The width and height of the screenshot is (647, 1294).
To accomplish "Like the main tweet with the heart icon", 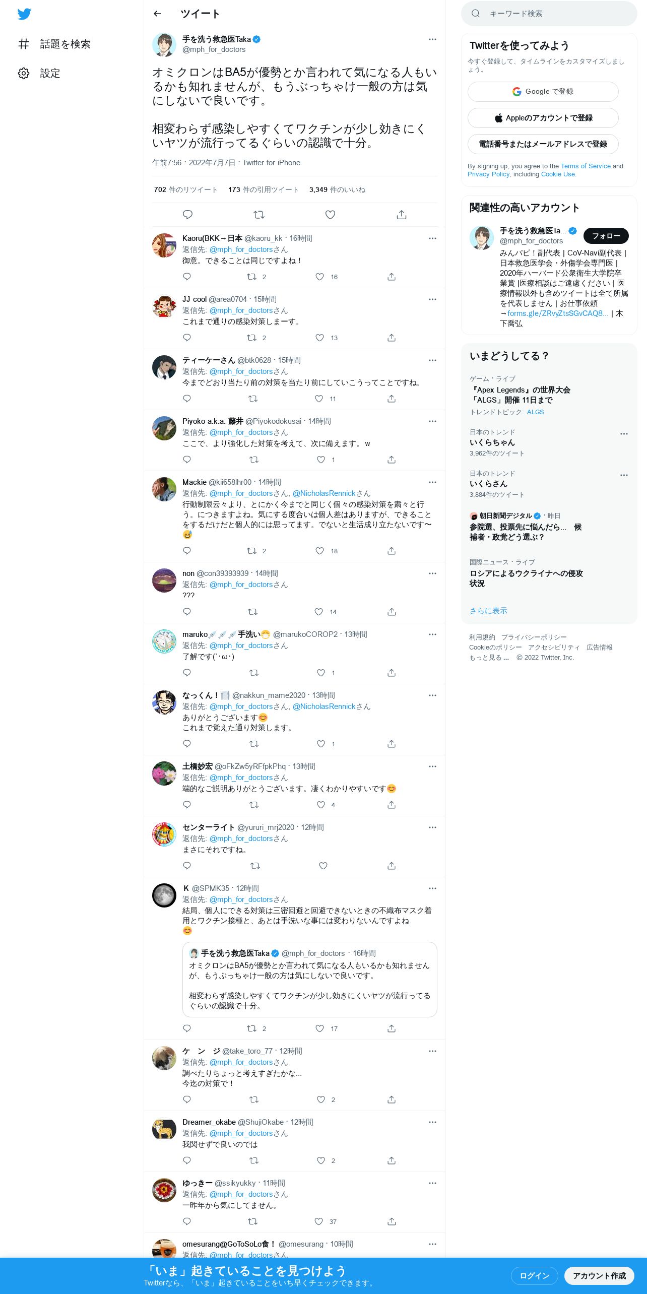I will coord(330,215).
